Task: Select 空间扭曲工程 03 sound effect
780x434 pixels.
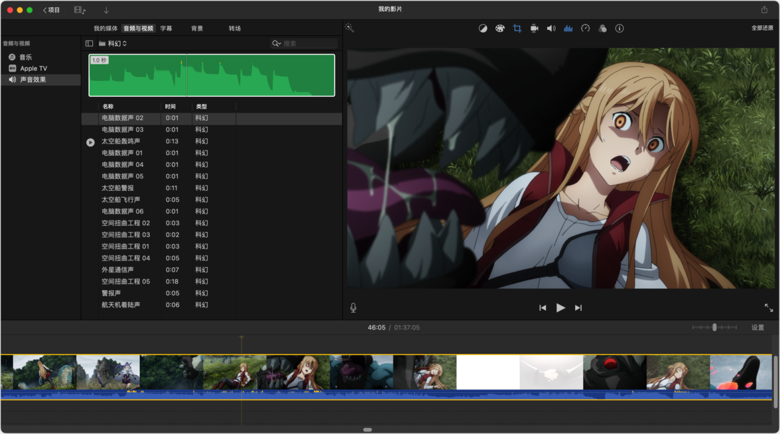Action: pyautogui.click(x=212, y=235)
